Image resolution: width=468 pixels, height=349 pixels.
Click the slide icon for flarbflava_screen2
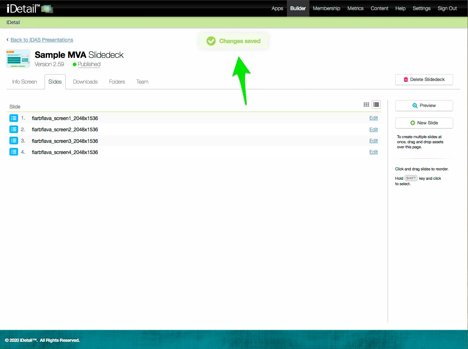14,129
